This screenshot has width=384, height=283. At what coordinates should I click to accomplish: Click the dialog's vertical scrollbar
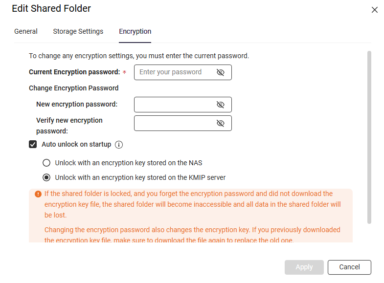pyautogui.click(x=369, y=137)
